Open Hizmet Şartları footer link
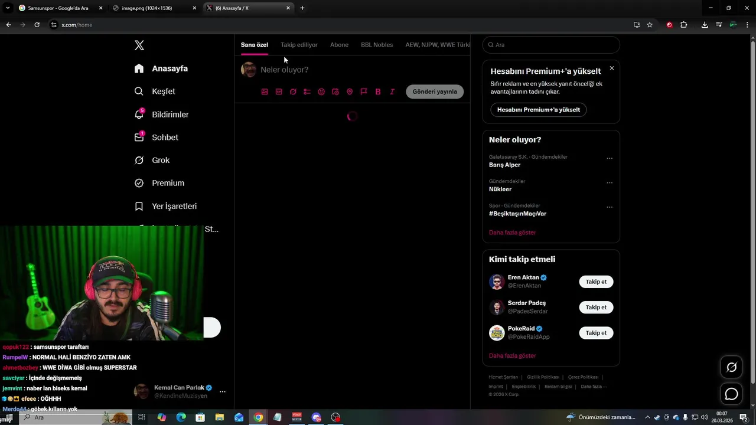Viewport: 756px width, 425px height. coord(503,377)
